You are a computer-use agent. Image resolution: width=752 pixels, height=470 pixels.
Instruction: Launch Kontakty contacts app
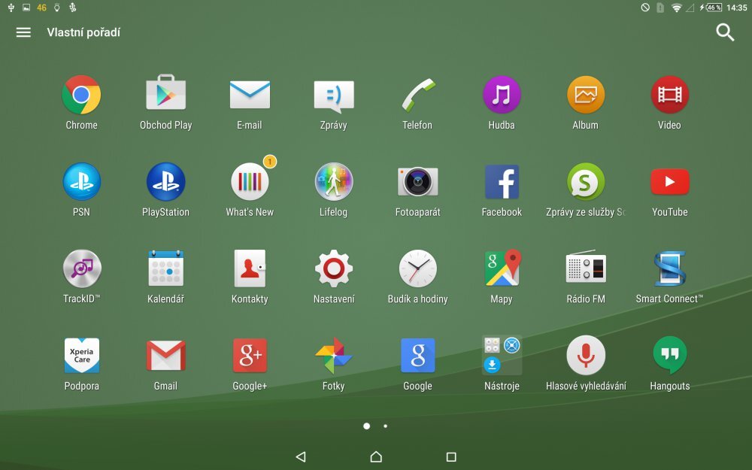click(x=250, y=268)
